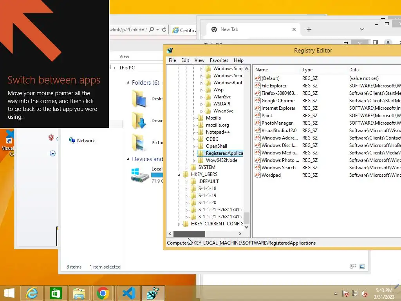Open the Windows Store from the taskbar

coord(56,293)
